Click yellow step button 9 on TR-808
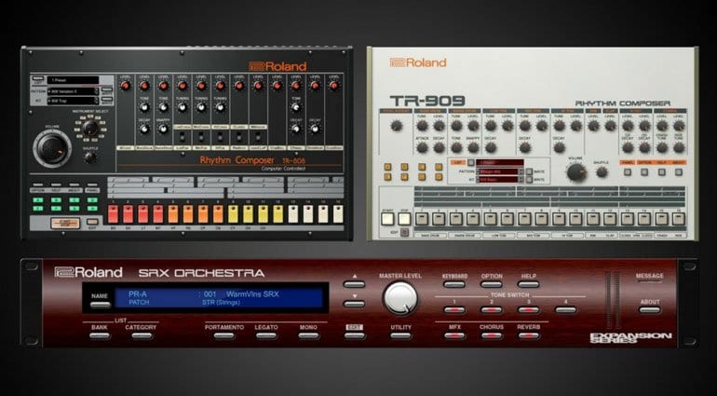The image size is (717, 396). [233, 214]
